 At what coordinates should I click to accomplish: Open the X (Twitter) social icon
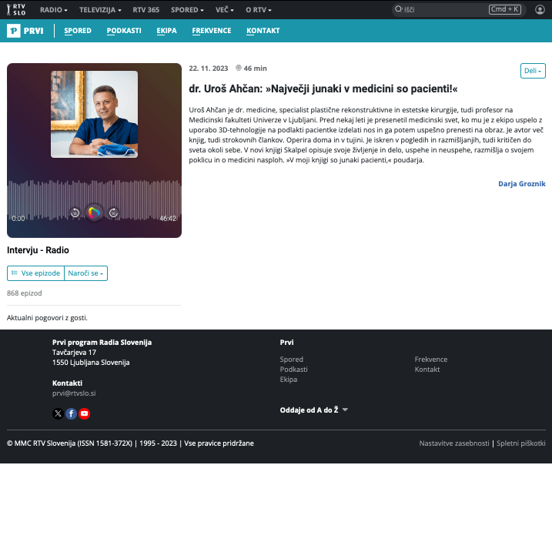point(58,413)
